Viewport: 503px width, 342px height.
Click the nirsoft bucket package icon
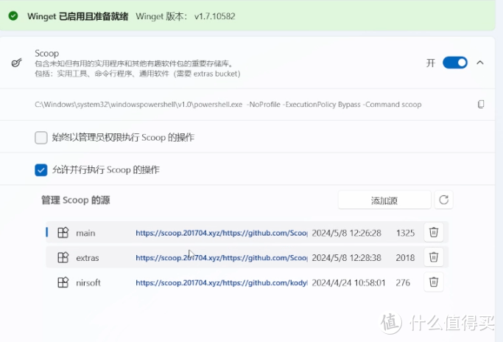point(63,282)
